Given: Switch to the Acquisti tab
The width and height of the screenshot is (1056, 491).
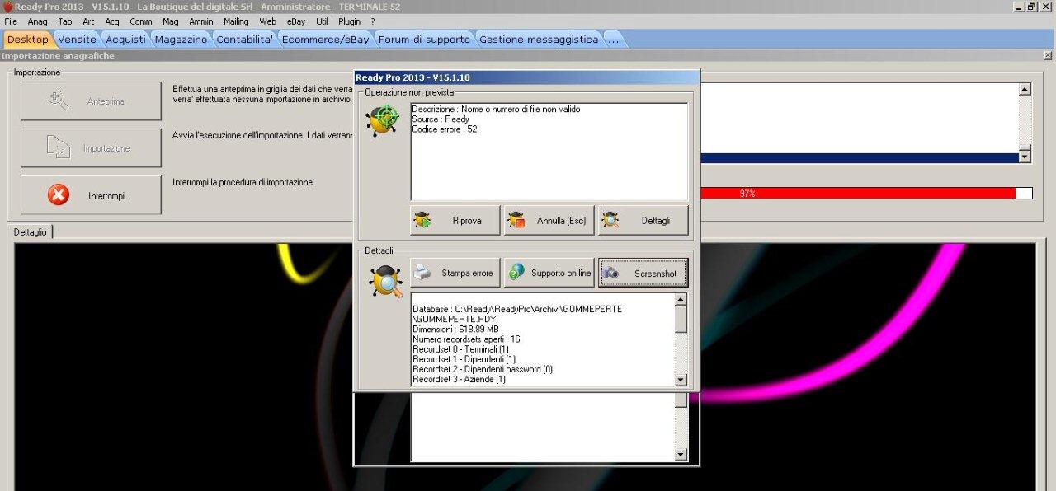Looking at the screenshot, I should (125, 40).
